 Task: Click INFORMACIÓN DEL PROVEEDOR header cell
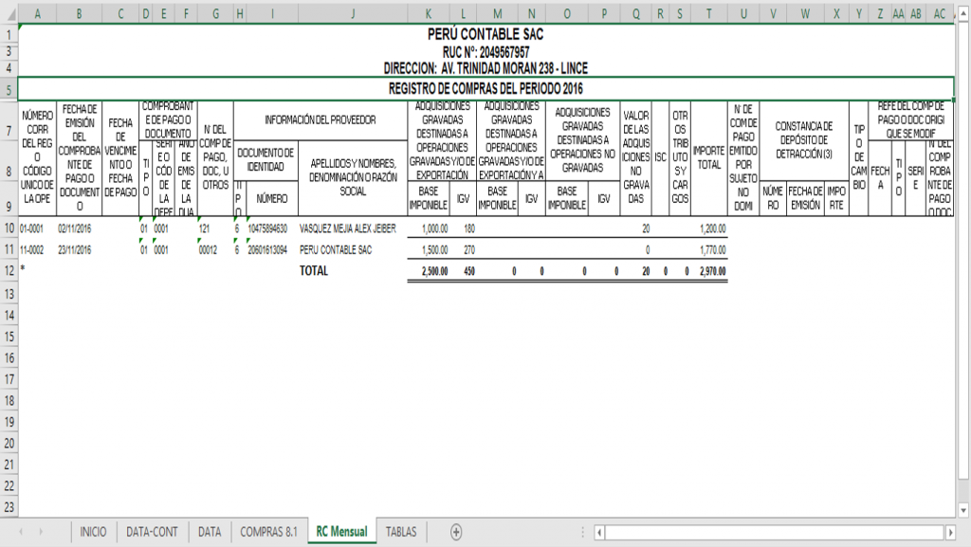(321, 120)
